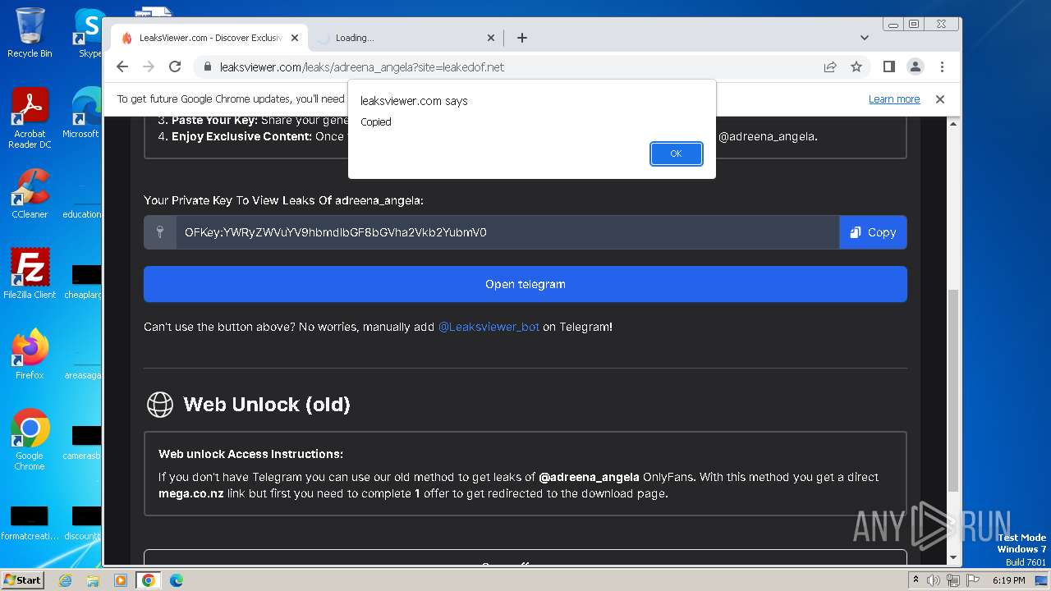
Task: Click Web unlock Access Instructions text
Action: (x=250, y=454)
